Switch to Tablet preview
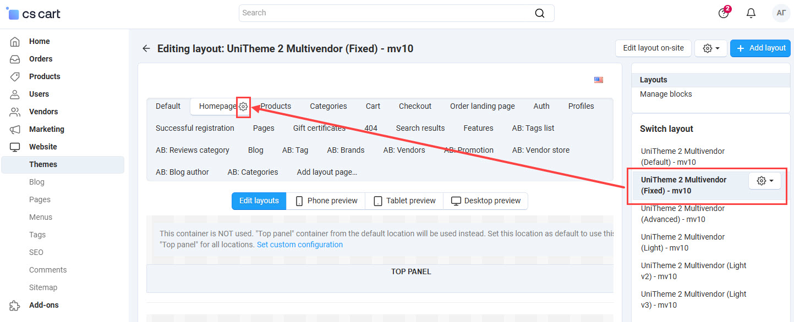The width and height of the screenshot is (794, 322). [404, 201]
